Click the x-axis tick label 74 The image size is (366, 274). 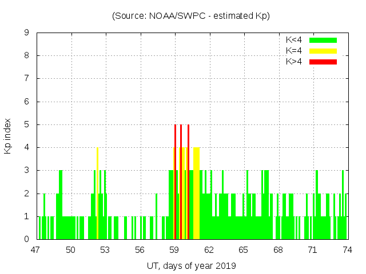pos(347,249)
